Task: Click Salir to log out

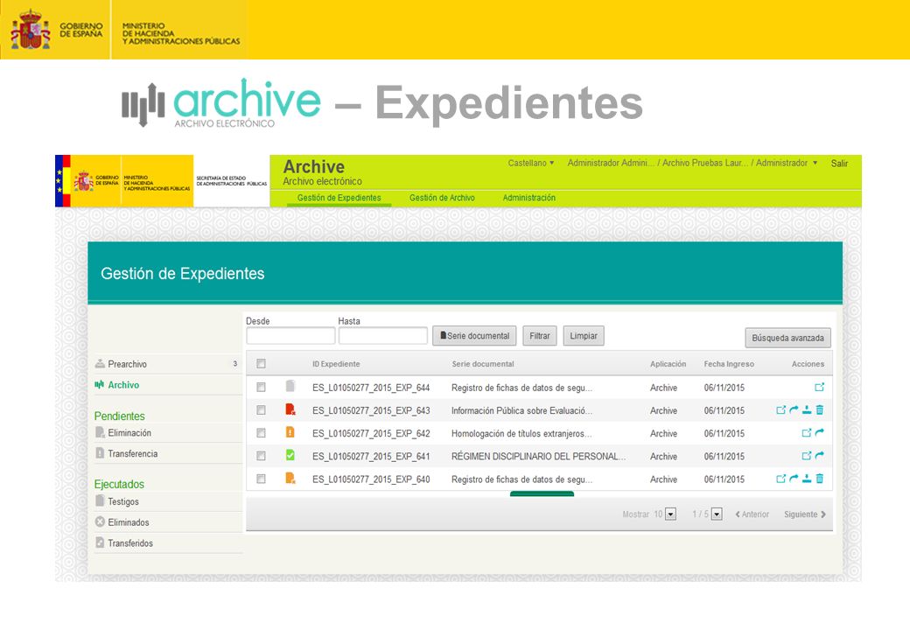Action: pyautogui.click(x=839, y=164)
